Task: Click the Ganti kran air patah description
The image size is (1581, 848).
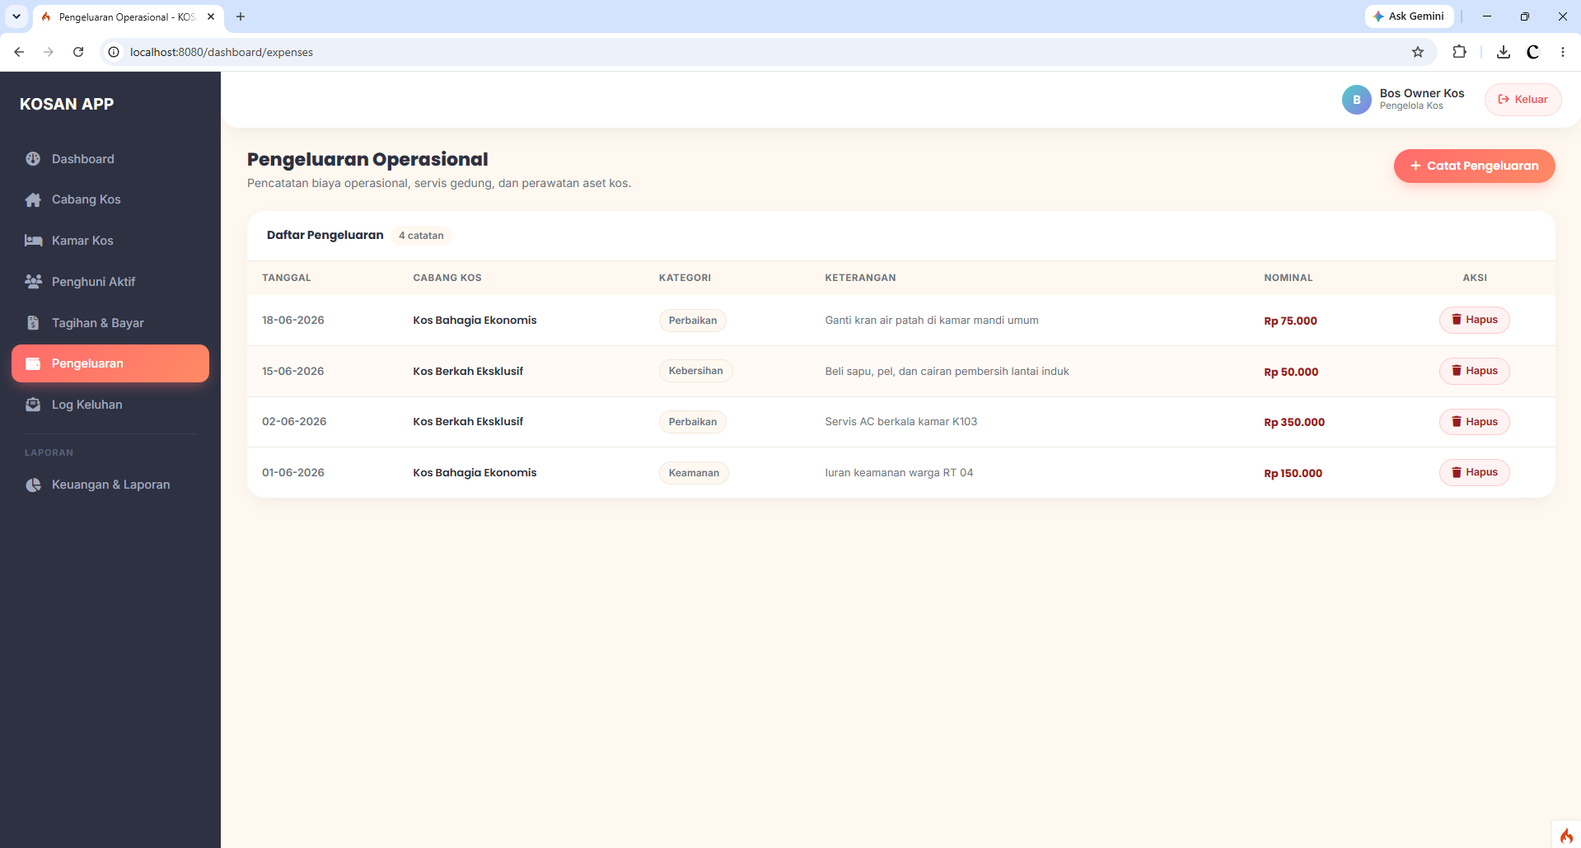Action: pos(932,321)
